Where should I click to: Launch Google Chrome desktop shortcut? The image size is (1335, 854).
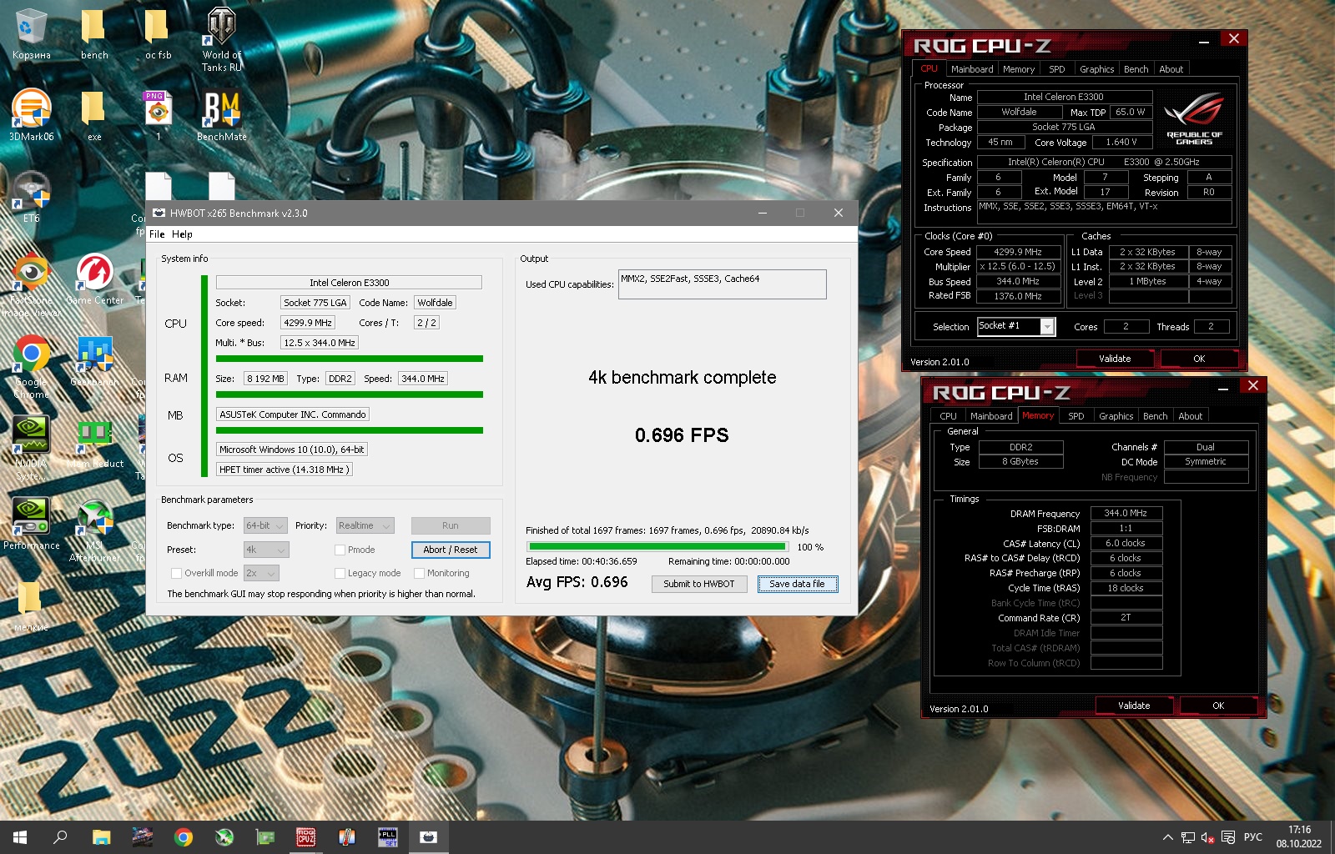[x=31, y=367]
